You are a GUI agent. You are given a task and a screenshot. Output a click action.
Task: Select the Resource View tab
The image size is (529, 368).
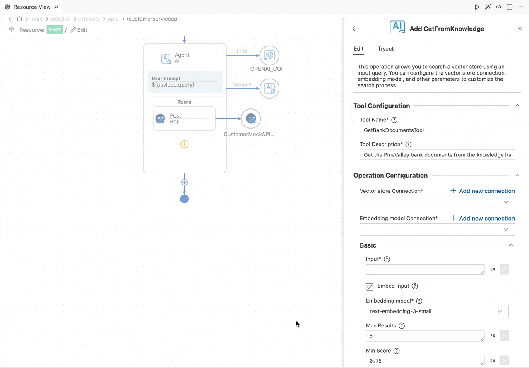coord(32,7)
